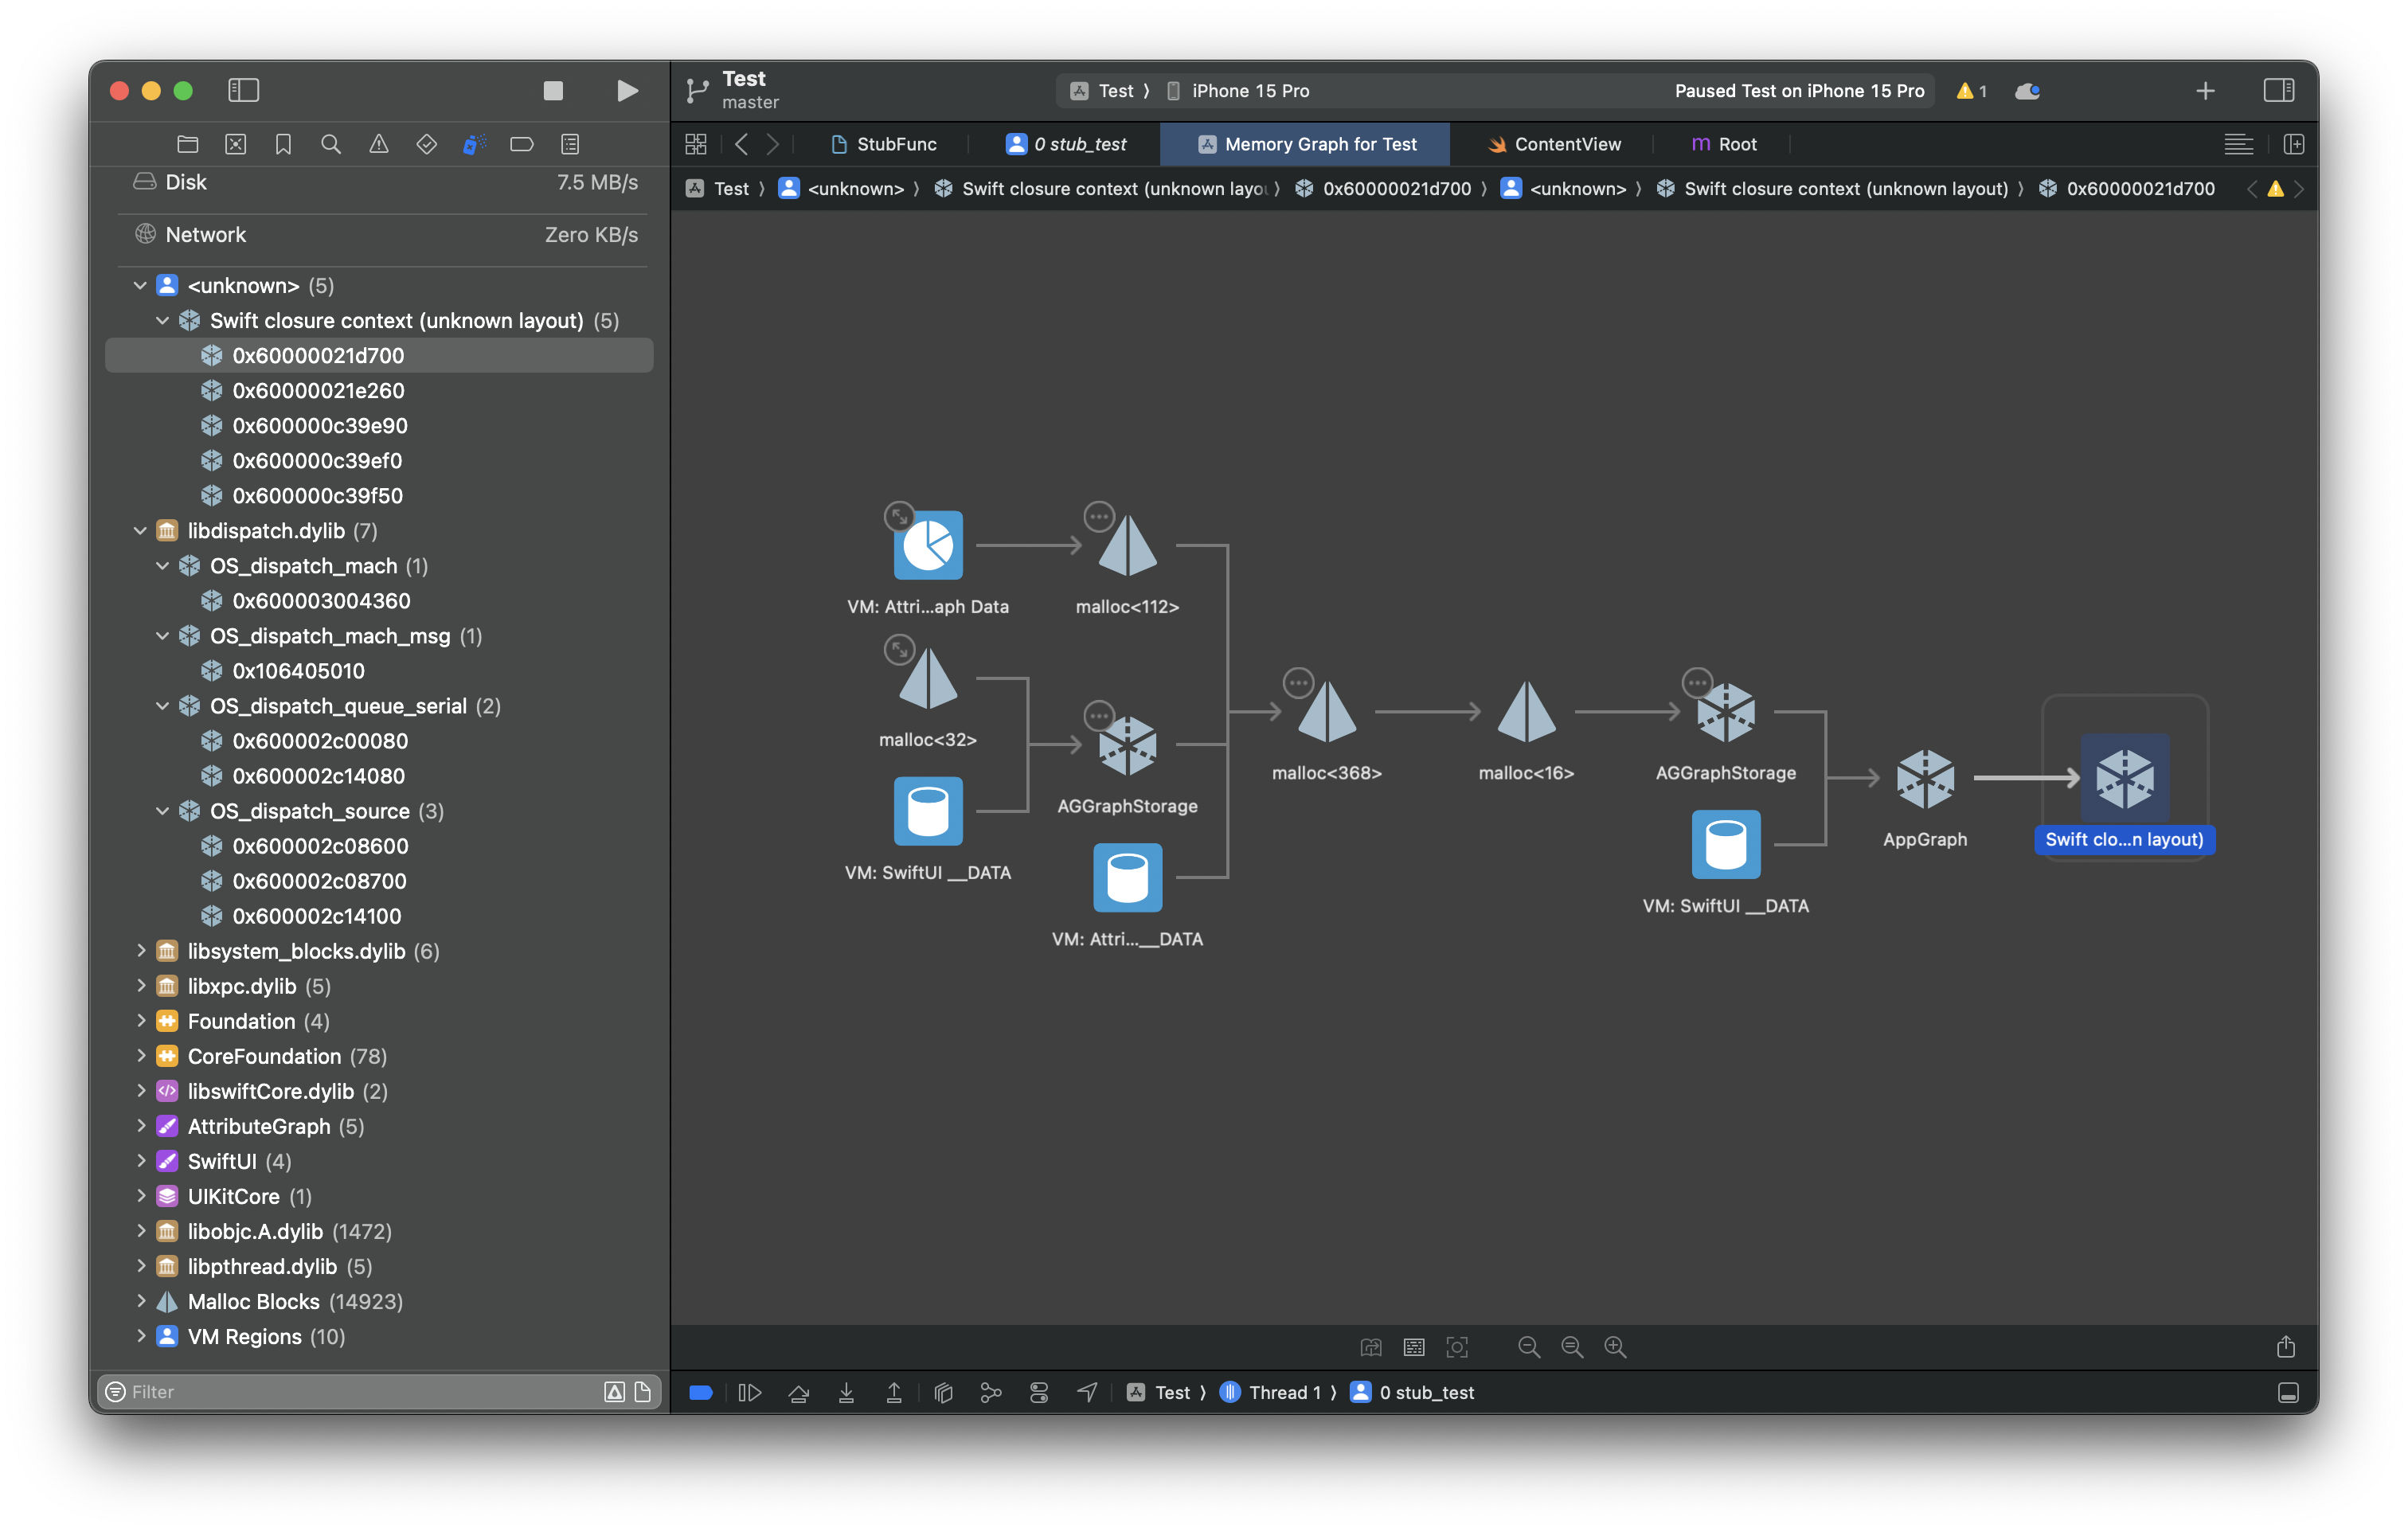Toggle the inspector panel on the right
This screenshot has width=2408, height=1532.
pos(2278,91)
